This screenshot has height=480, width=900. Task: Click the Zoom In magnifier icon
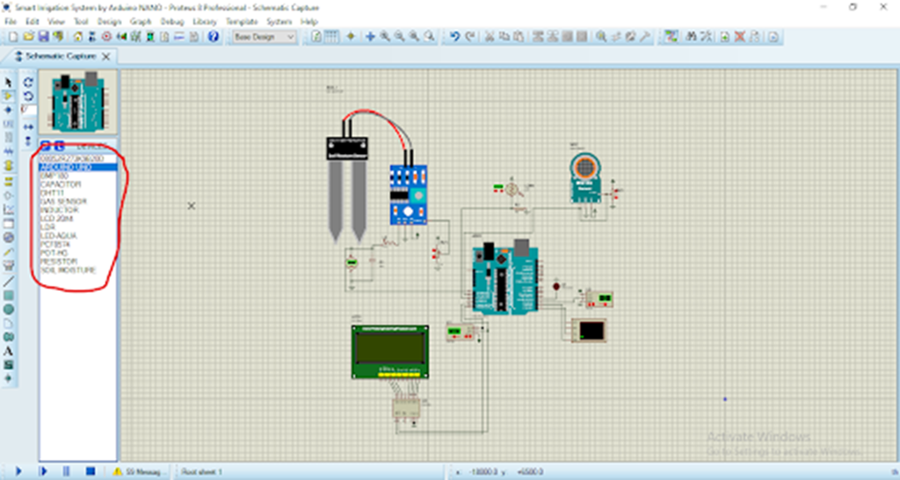click(x=385, y=37)
